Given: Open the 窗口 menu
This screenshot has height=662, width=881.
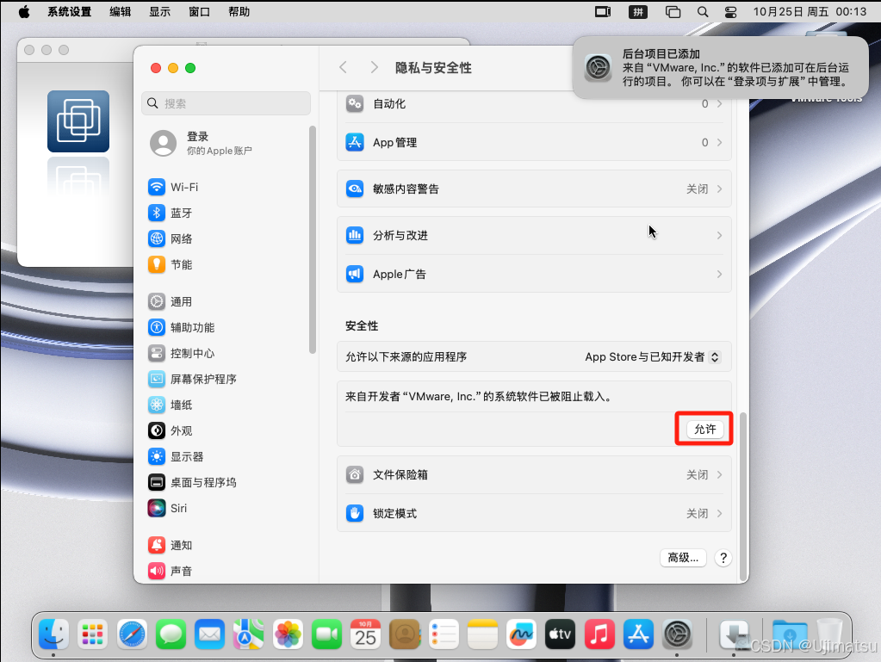Looking at the screenshot, I should pos(200,12).
